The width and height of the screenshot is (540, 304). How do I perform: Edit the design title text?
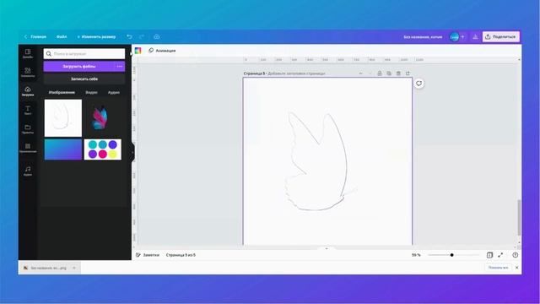coord(423,37)
